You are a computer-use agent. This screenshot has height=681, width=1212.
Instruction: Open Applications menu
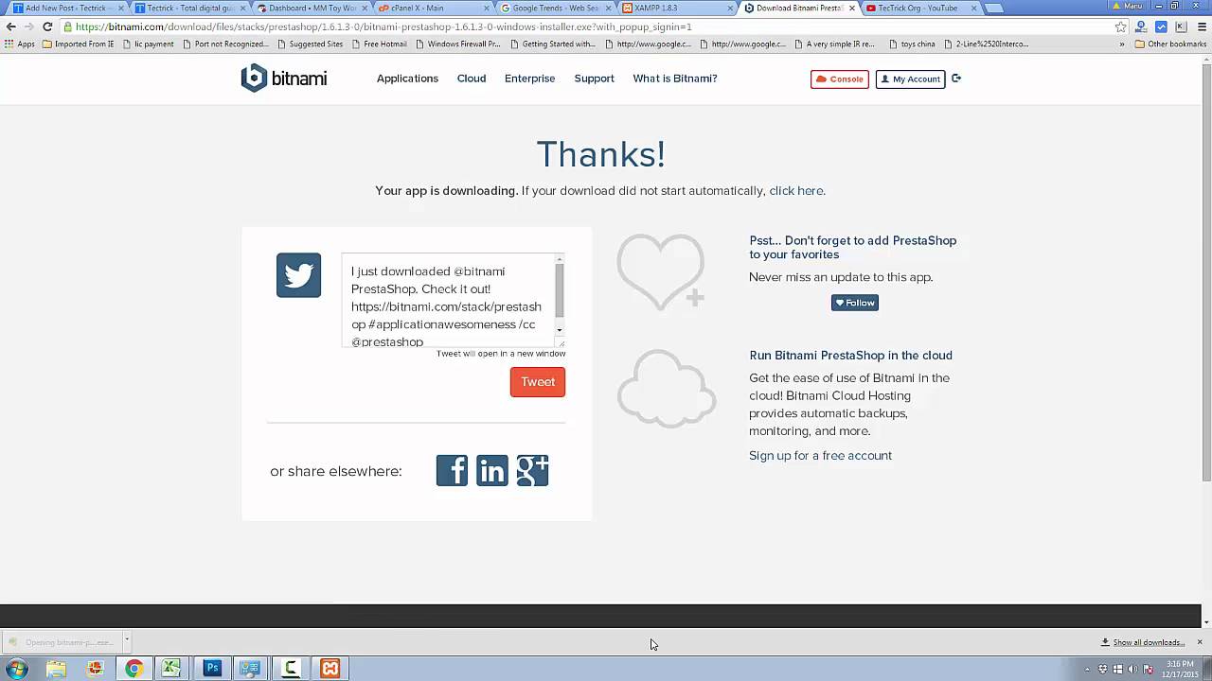click(407, 79)
